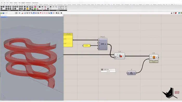The height and width of the screenshot is (102, 182).
Task: Click the button below the Extr component
Action: 154,62
